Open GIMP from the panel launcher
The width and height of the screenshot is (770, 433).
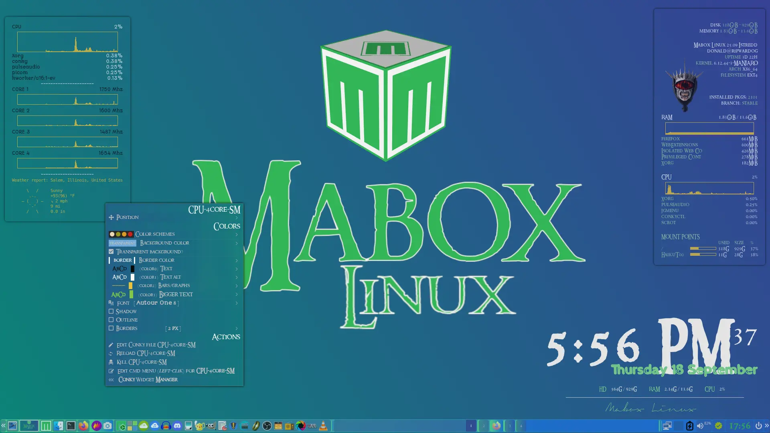point(211,426)
